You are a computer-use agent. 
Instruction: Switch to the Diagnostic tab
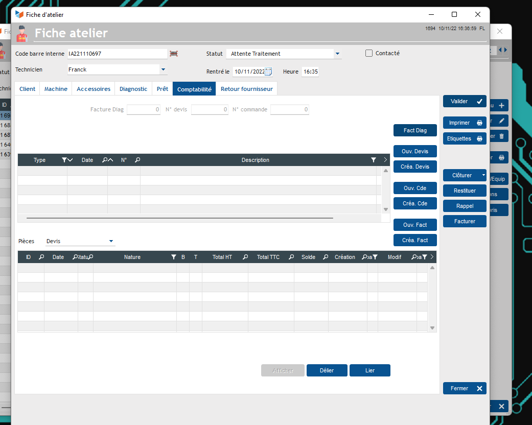click(x=133, y=89)
